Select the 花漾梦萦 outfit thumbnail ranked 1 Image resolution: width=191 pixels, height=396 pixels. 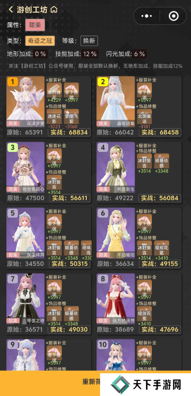(25, 102)
